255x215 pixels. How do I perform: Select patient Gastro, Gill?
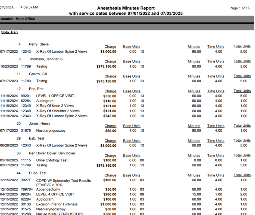(x=38, y=74)
